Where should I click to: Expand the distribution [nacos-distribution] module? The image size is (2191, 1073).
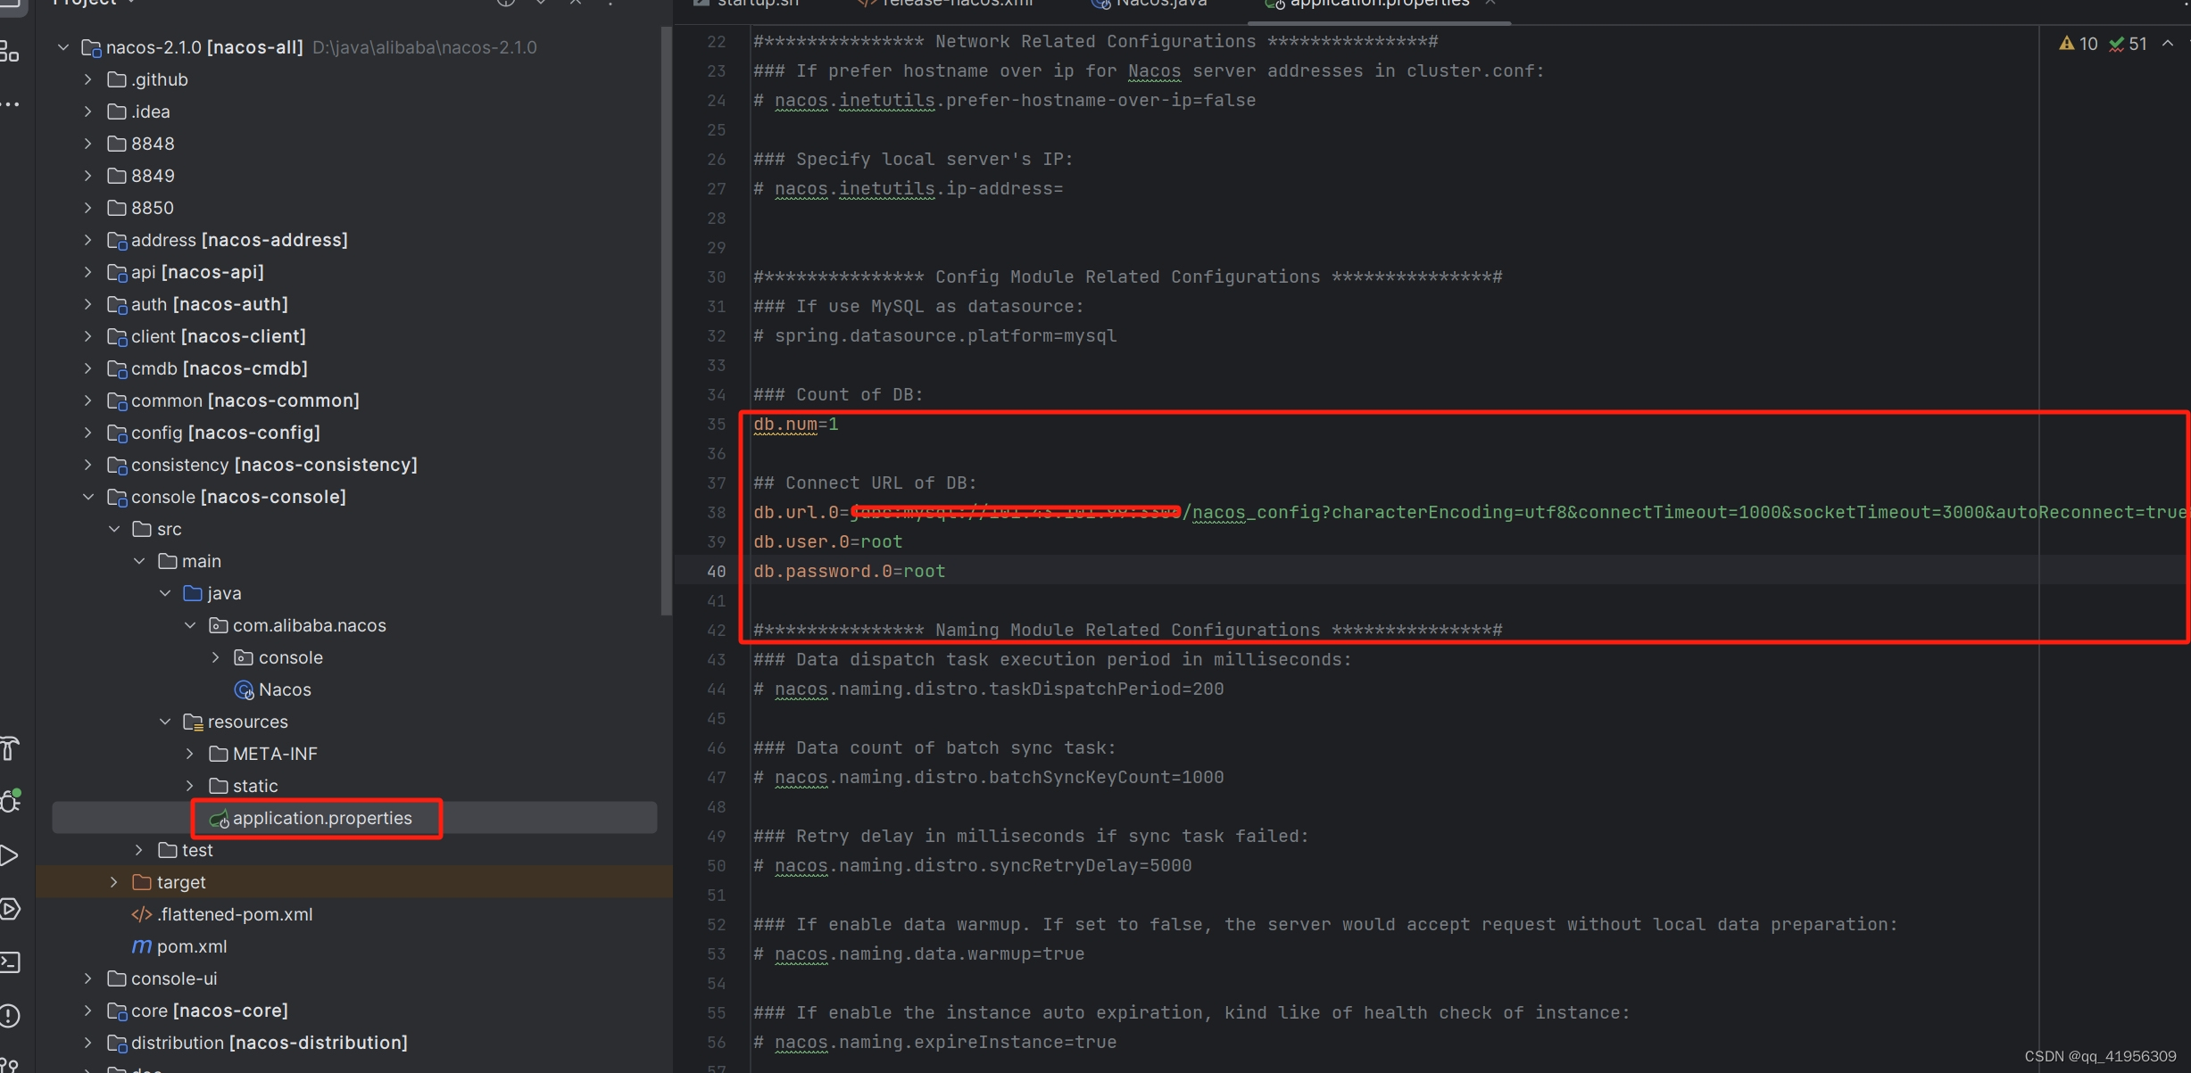coord(87,1043)
